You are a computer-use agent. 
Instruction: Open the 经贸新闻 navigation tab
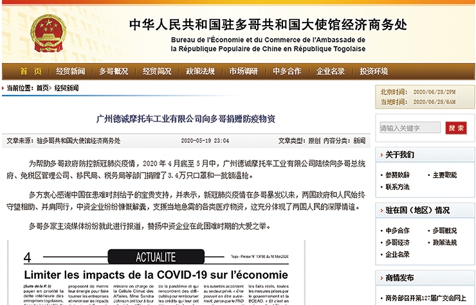click(x=70, y=71)
